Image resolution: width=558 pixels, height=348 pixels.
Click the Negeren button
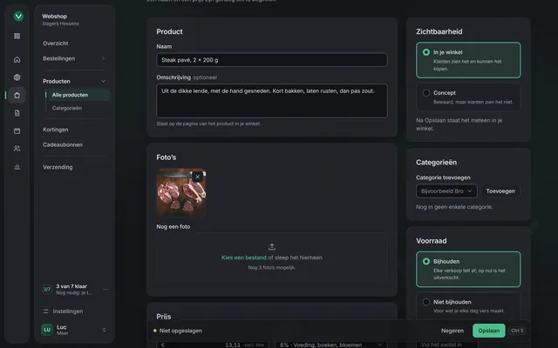coord(453,331)
